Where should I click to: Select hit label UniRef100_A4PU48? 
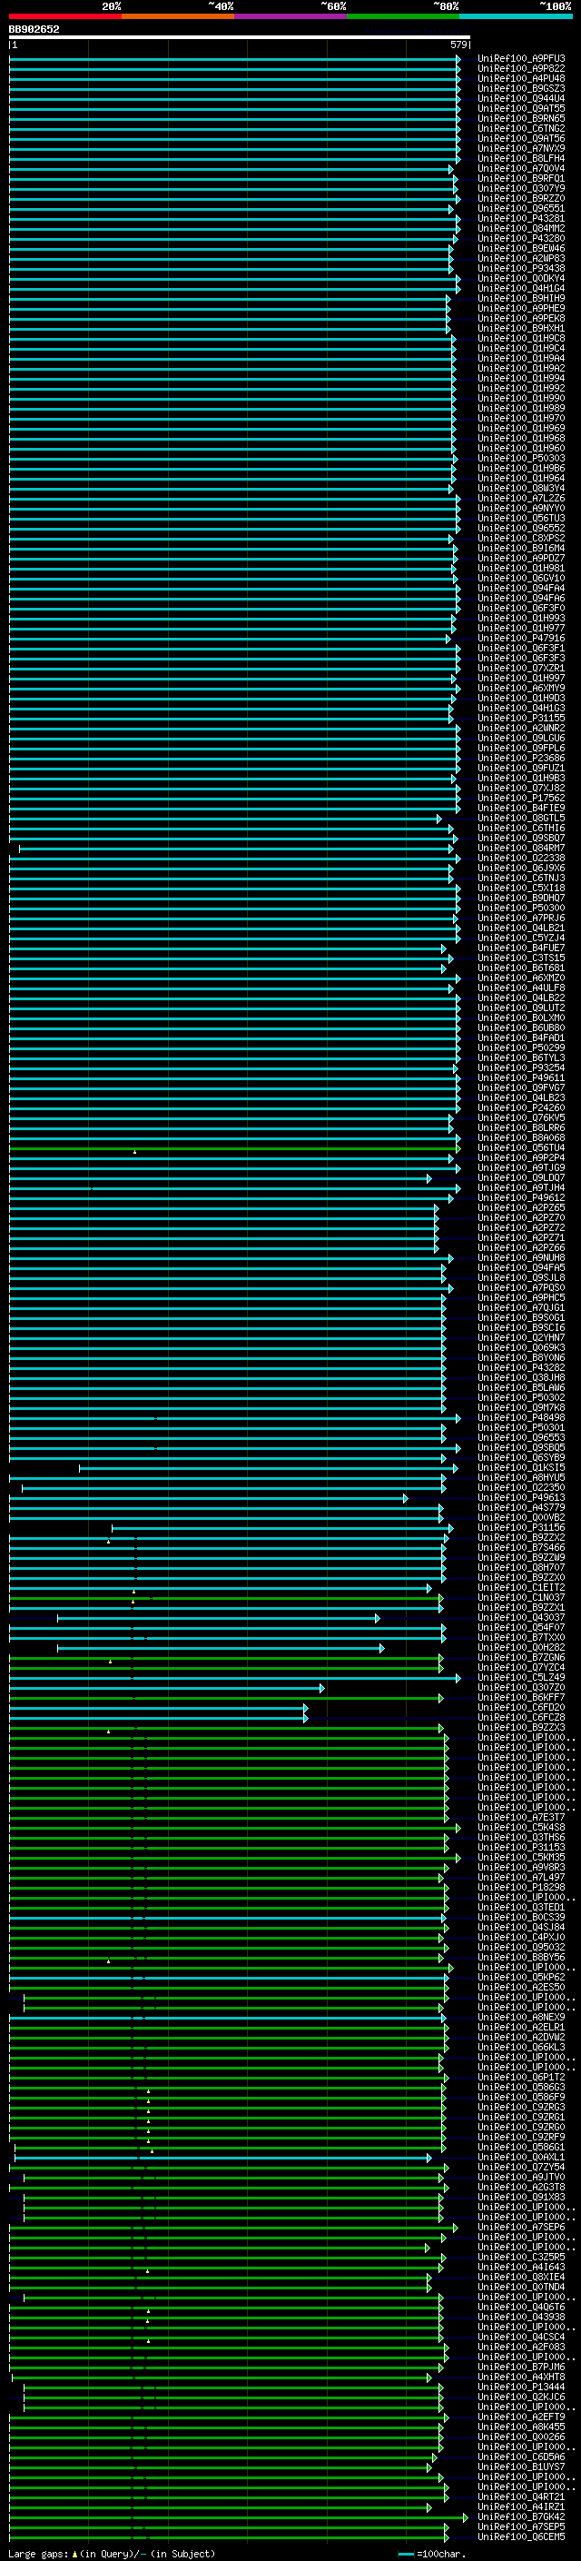(520, 78)
